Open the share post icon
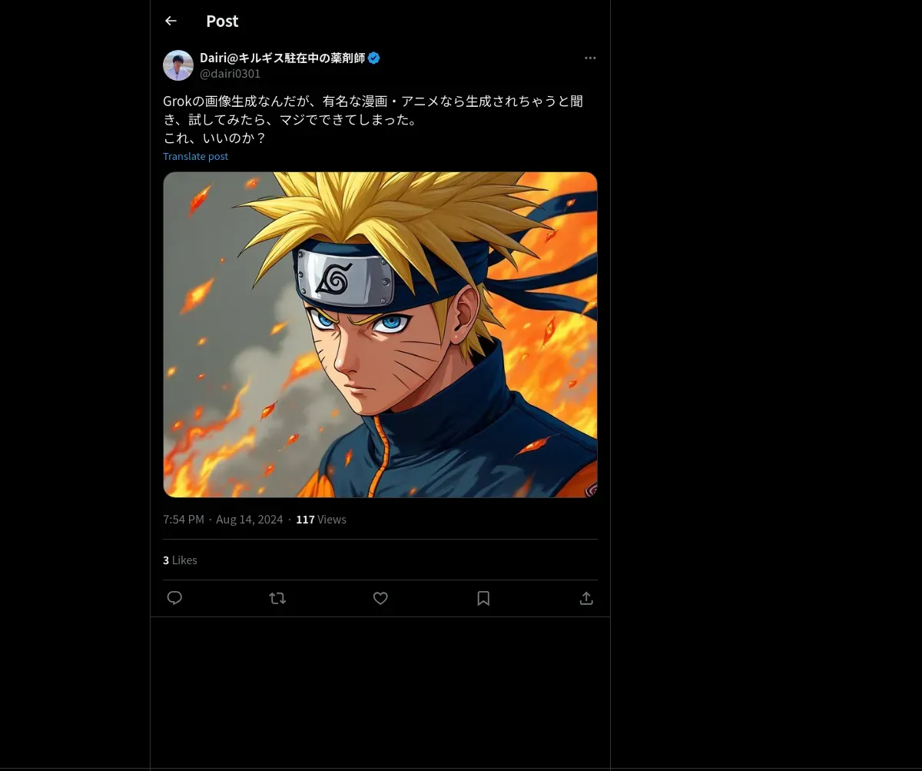 click(586, 598)
